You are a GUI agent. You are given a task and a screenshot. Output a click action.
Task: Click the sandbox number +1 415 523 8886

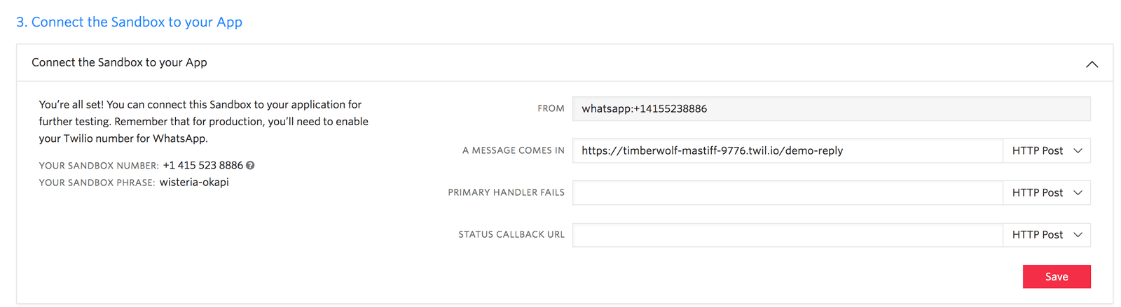pos(202,166)
